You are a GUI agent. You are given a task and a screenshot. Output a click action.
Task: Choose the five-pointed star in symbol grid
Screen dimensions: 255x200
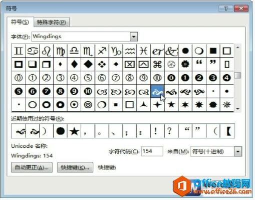pyautogui.click(x=171, y=105)
